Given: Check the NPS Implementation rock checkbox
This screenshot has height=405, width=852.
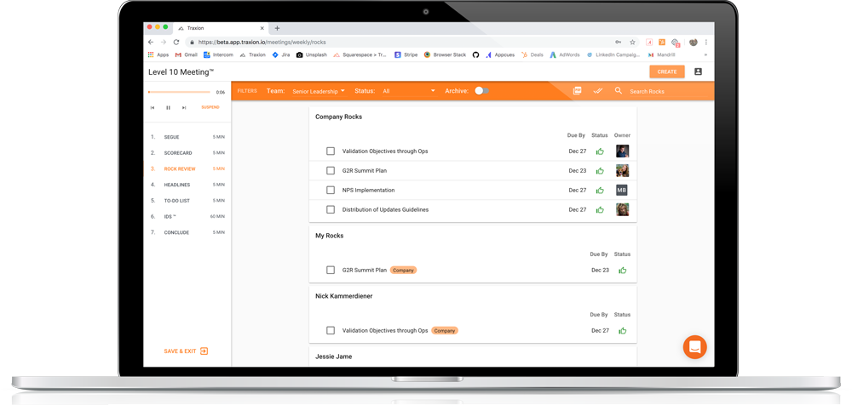Looking at the screenshot, I should click(x=331, y=191).
